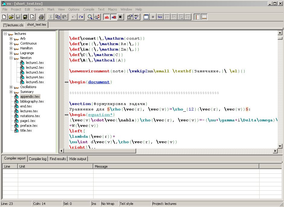Screen dimensions: 284x207
Task: Collapse the Newton folder node
Action: pyautogui.click(x=11, y=58)
